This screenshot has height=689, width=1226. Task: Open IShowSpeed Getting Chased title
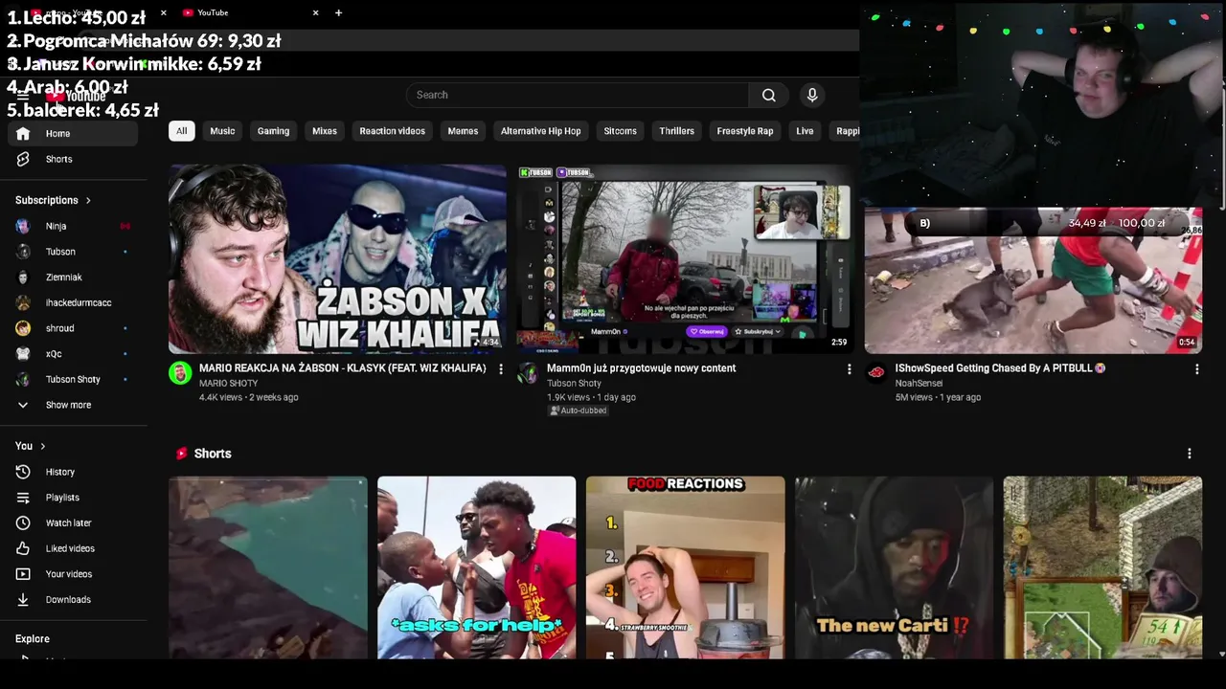pos(1000,368)
